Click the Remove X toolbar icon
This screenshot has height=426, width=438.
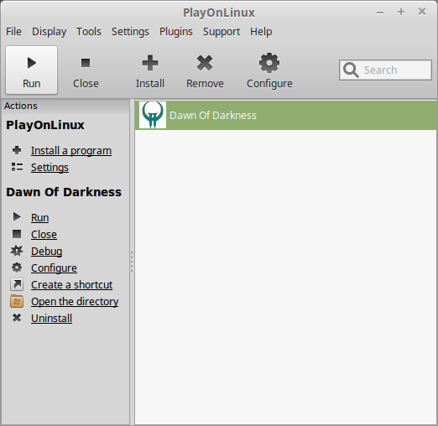click(205, 63)
